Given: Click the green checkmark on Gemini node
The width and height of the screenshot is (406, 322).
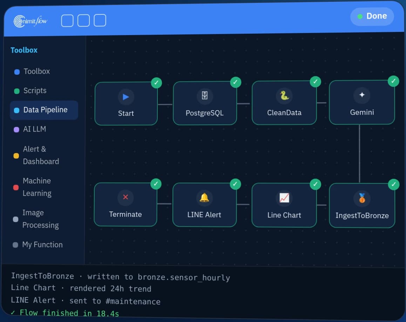Looking at the screenshot, I should (393, 81).
